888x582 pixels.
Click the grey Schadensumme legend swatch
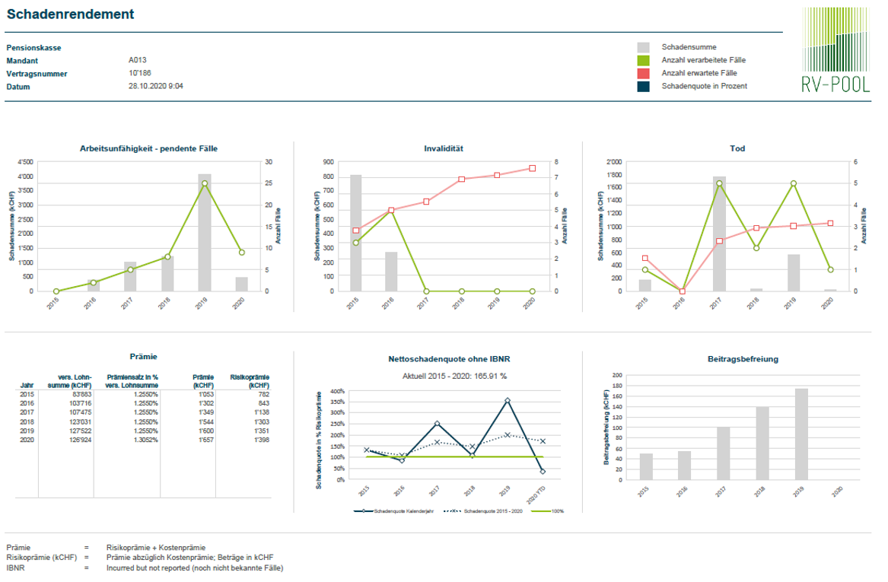click(643, 47)
